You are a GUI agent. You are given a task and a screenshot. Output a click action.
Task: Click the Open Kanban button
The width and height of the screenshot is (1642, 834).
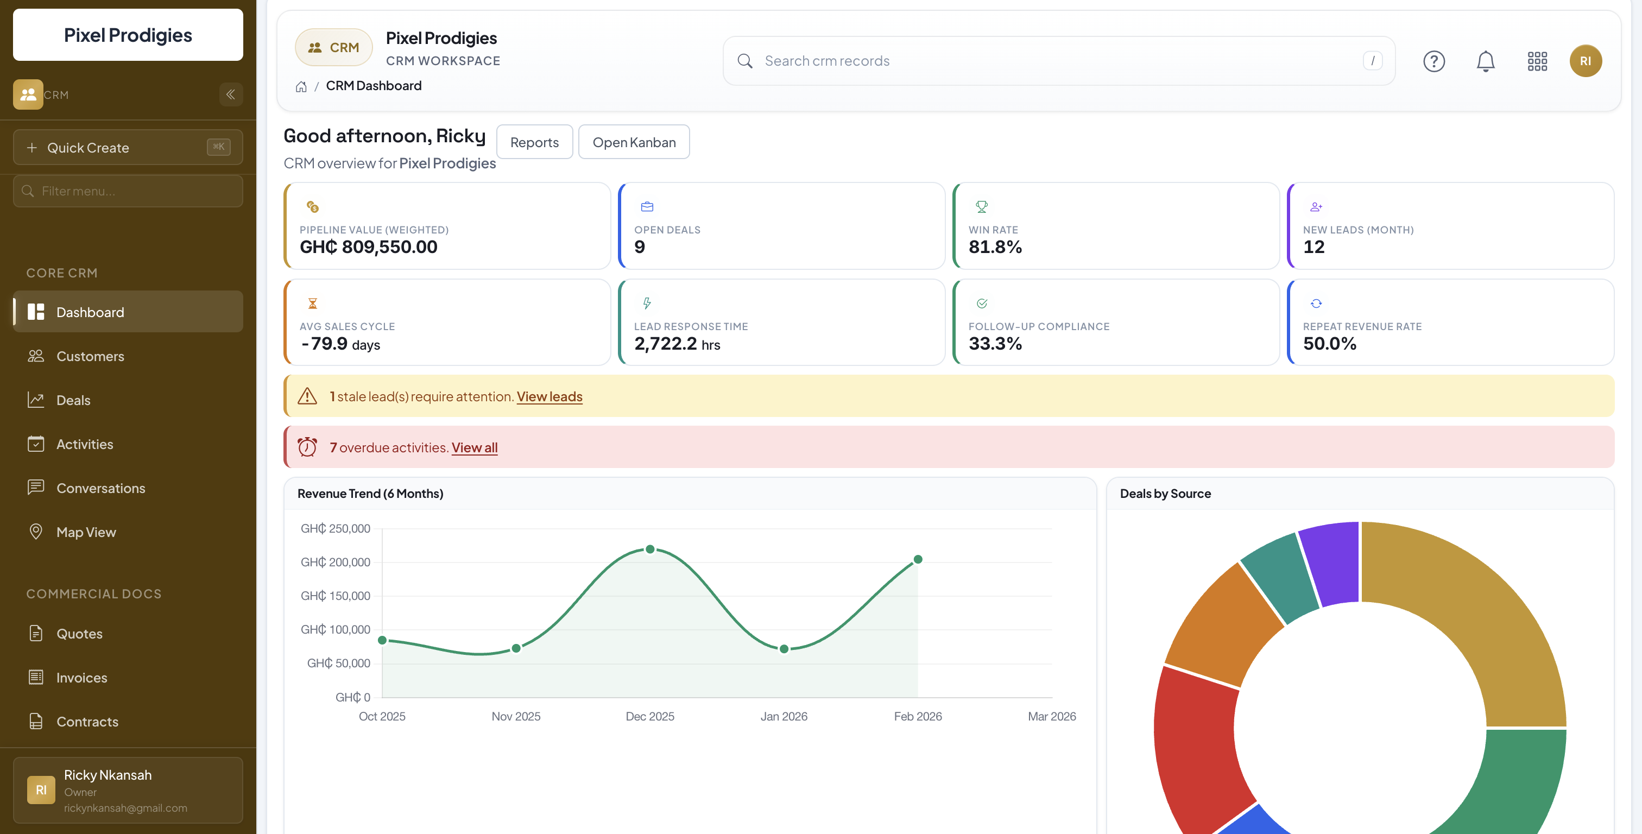point(634,142)
